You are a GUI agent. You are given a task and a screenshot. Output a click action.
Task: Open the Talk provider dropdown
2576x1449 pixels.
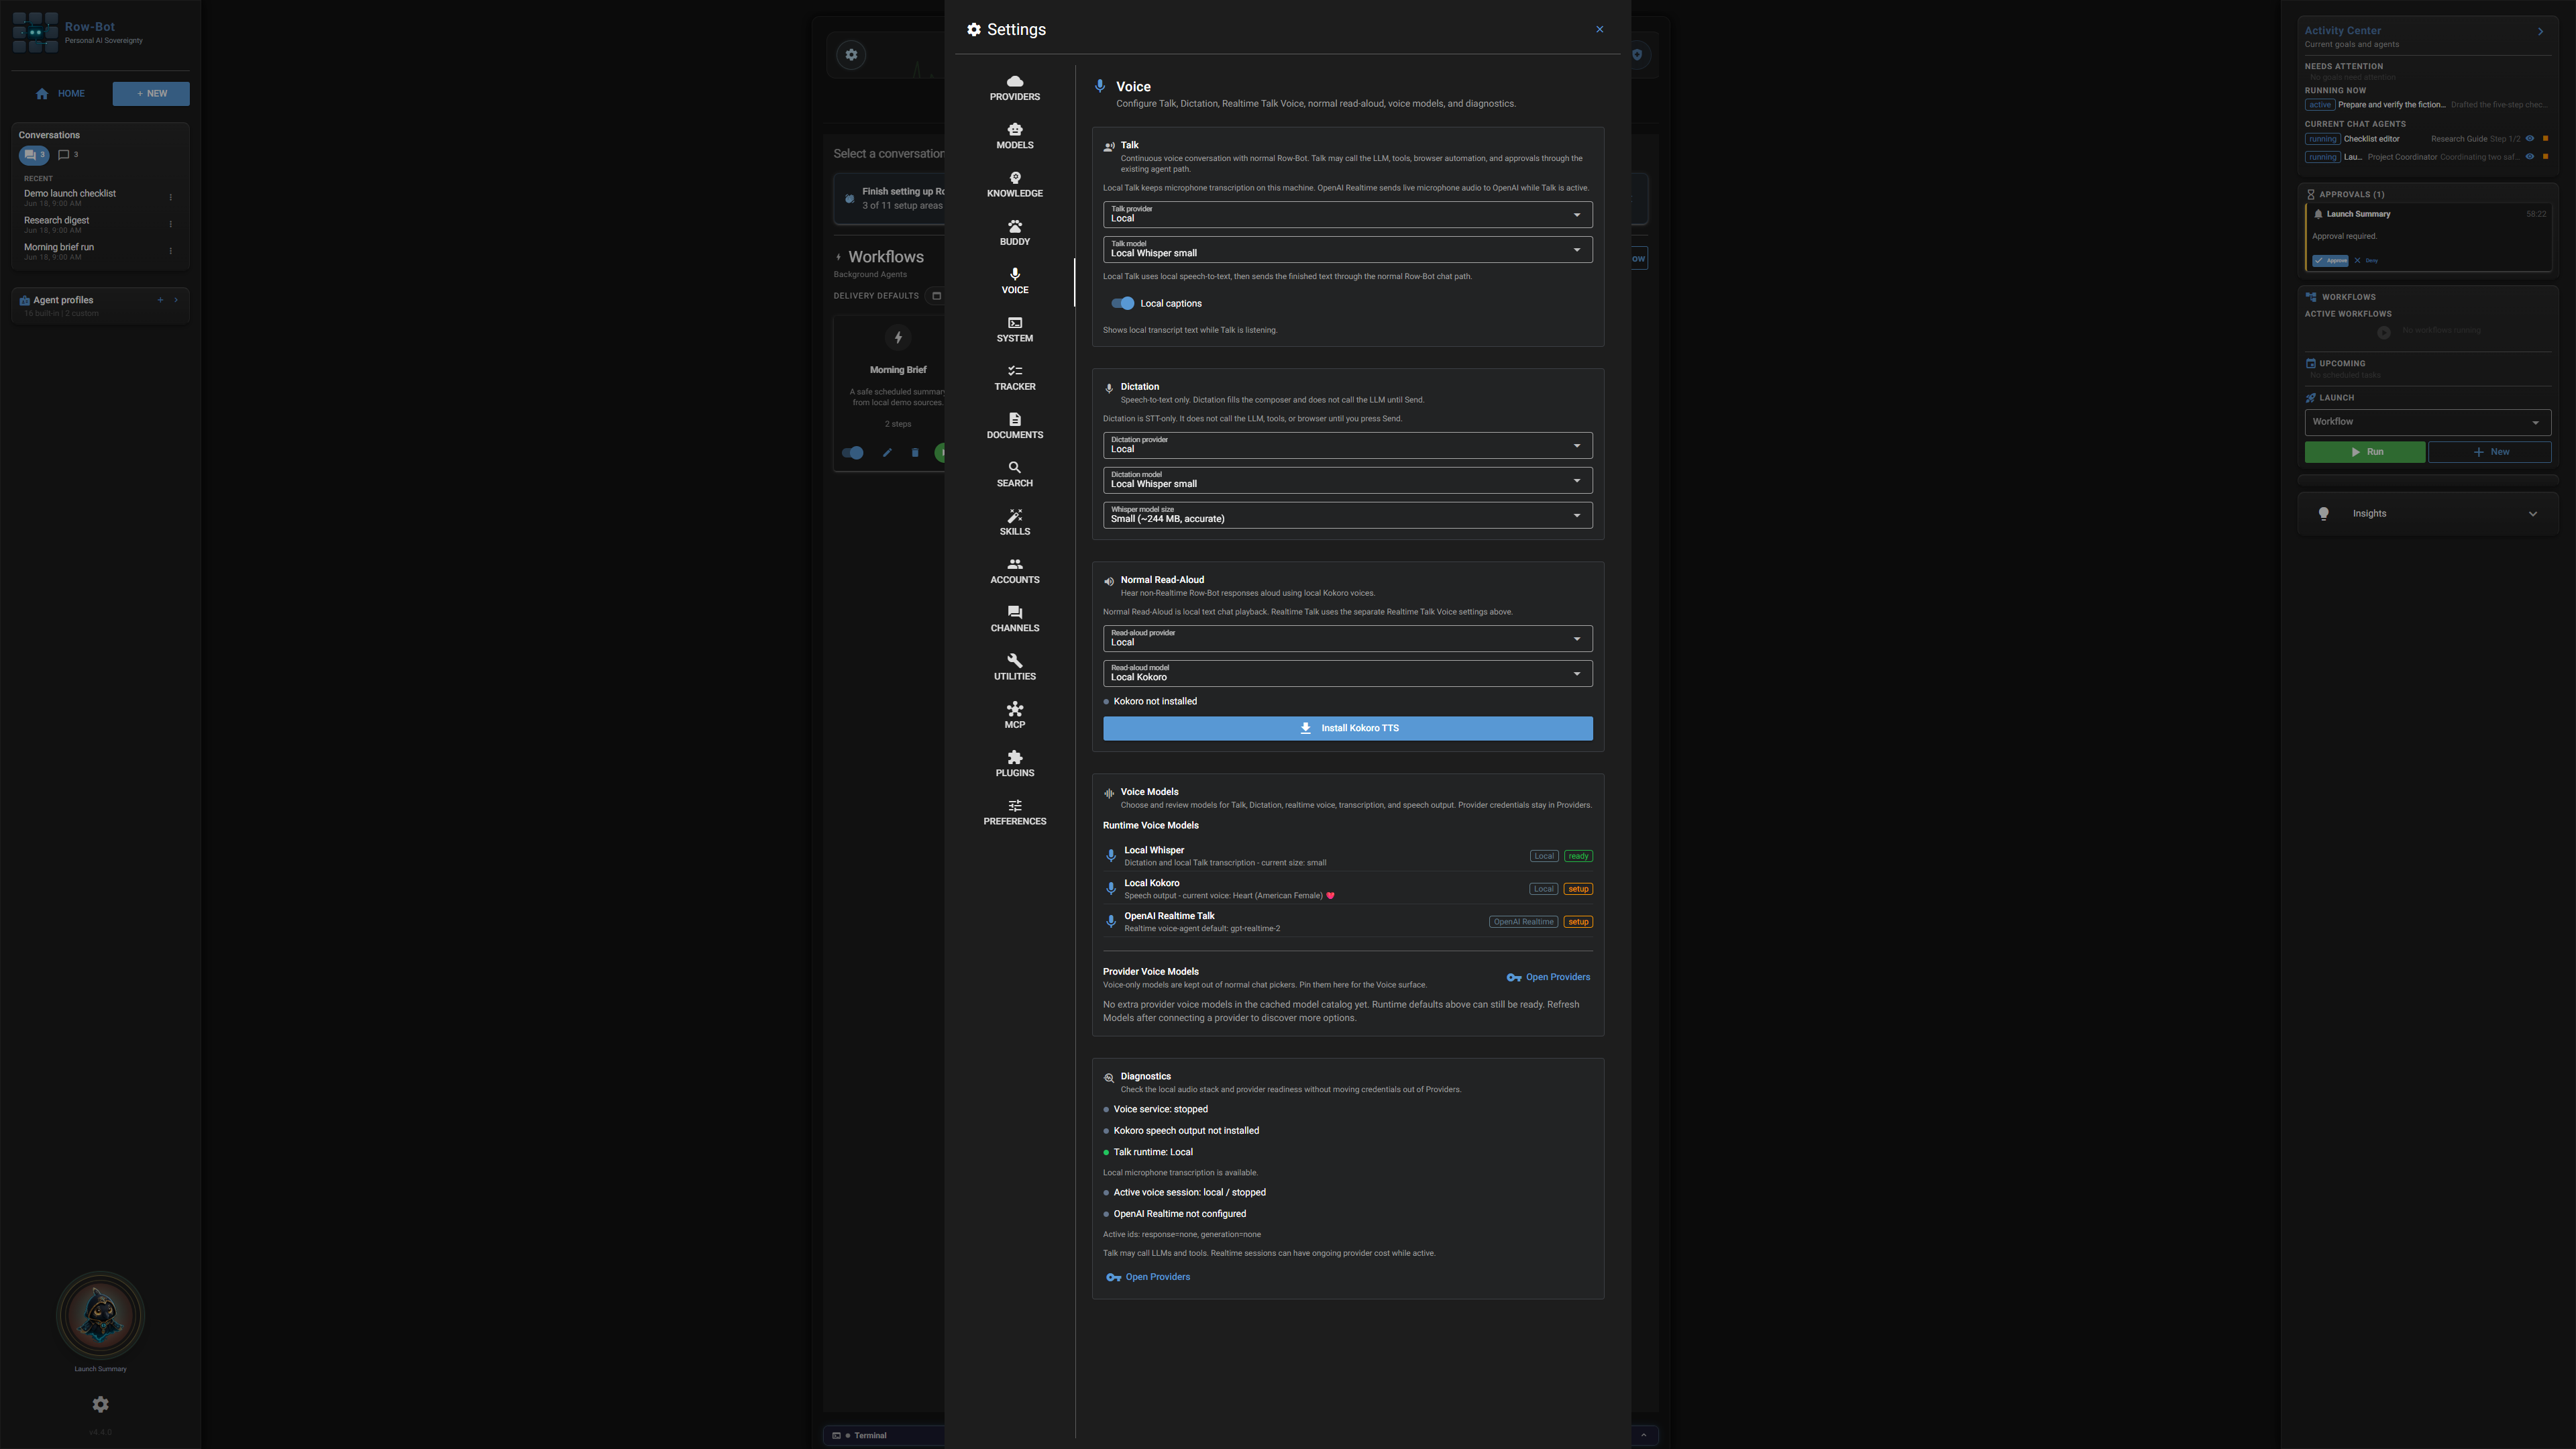tap(1347, 214)
